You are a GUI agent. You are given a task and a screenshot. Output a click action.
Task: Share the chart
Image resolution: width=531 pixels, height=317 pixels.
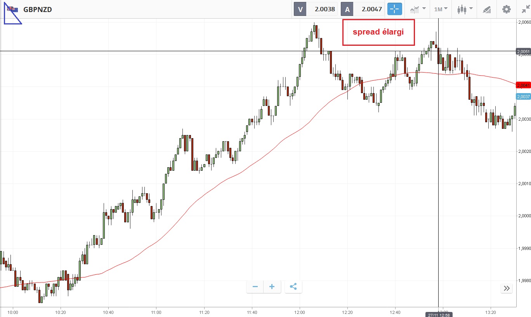(293, 287)
